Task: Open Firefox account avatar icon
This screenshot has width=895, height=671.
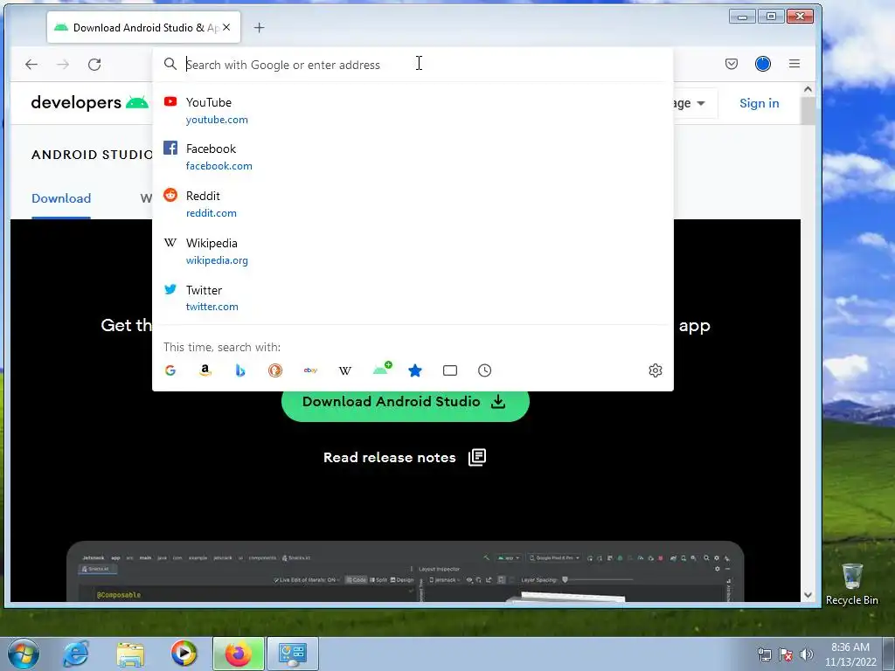Action: [x=762, y=64]
